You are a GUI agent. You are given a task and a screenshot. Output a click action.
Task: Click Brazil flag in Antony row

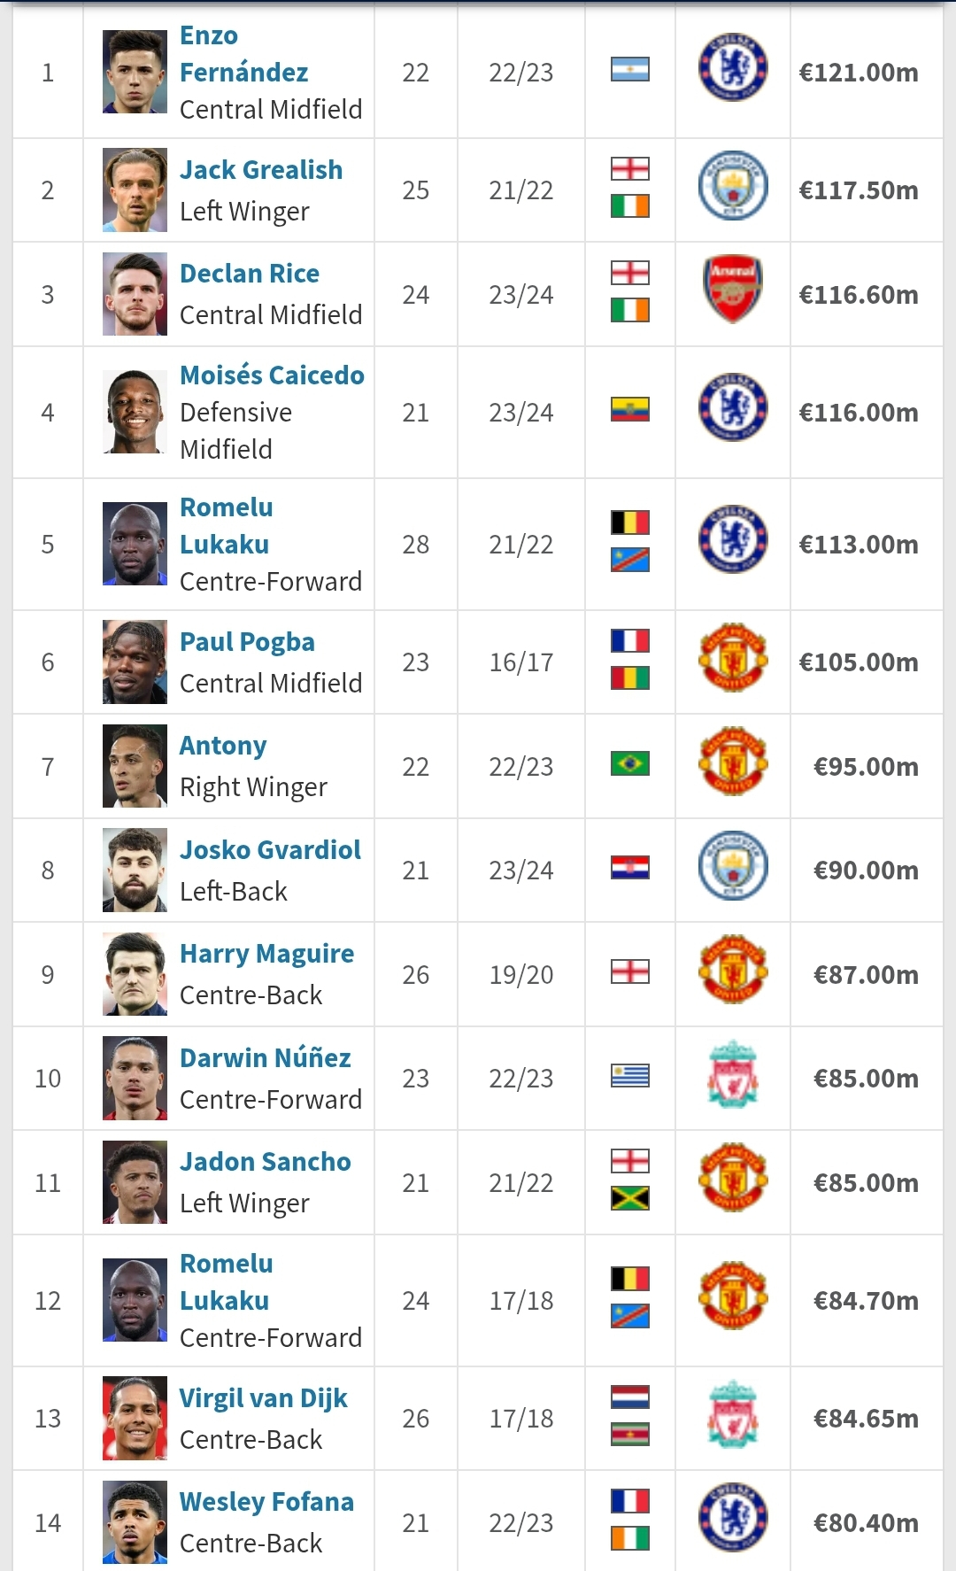630,763
